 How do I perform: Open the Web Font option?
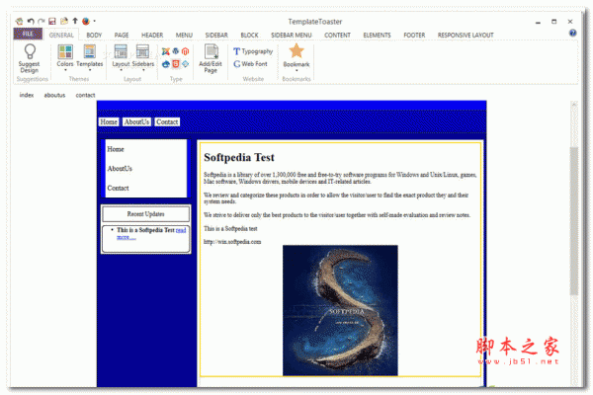pyautogui.click(x=253, y=63)
